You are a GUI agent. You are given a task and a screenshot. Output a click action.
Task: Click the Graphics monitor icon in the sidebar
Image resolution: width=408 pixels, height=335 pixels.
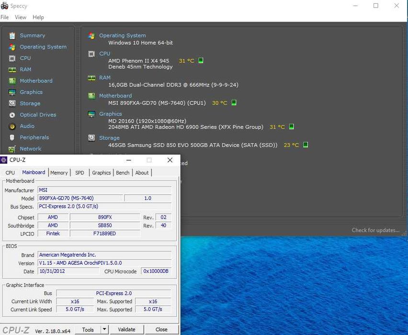(12, 92)
